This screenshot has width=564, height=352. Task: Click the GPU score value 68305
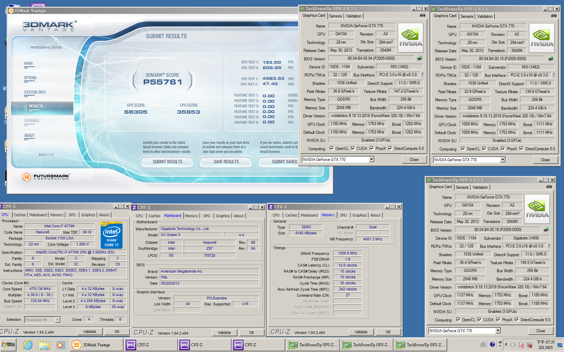(x=136, y=112)
